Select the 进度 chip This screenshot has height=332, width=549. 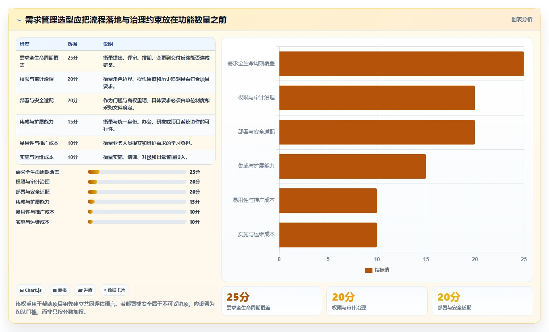[x=85, y=290]
